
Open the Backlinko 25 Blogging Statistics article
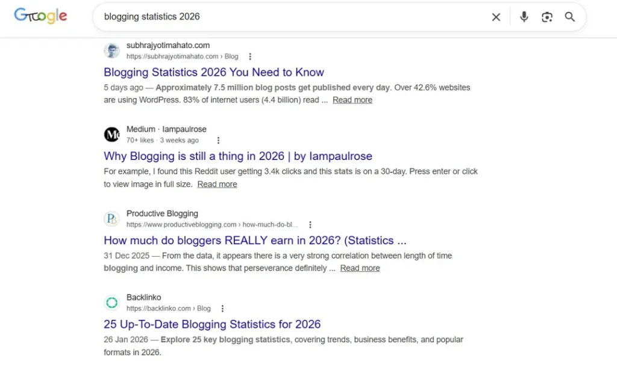click(x=212, y=324)
